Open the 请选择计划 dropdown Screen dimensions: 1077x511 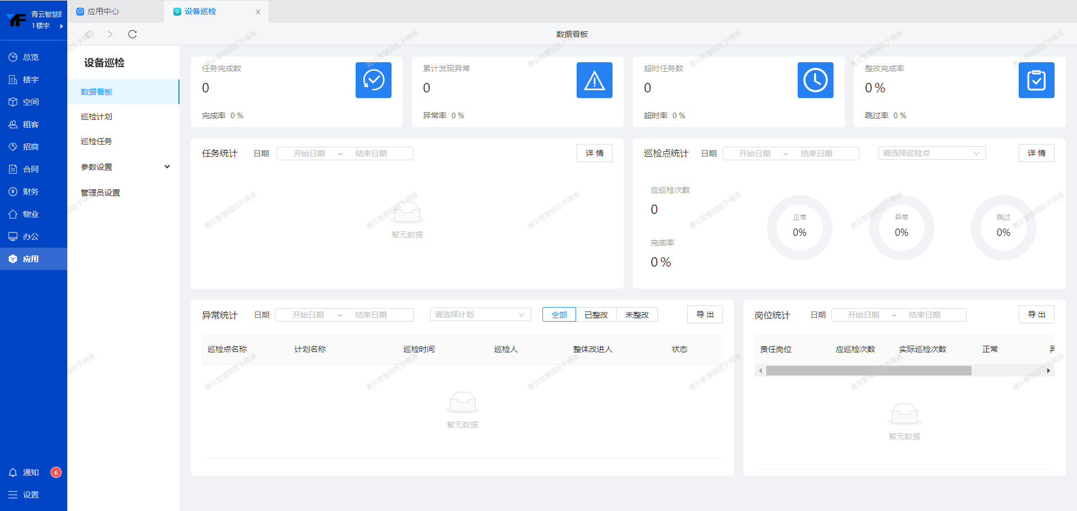point(480,314)
